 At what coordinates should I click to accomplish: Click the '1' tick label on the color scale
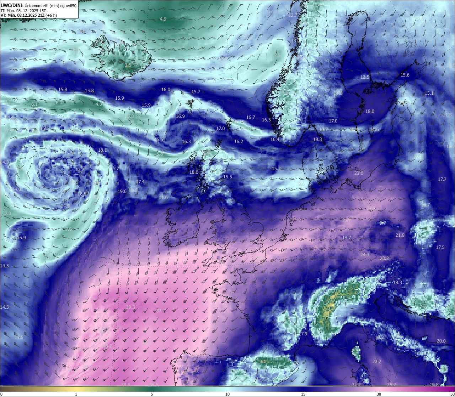(76, 394)
